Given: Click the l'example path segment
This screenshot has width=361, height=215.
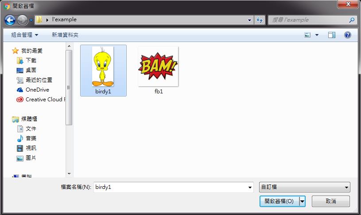Looking at the screenshot, I should coord(64,19).
